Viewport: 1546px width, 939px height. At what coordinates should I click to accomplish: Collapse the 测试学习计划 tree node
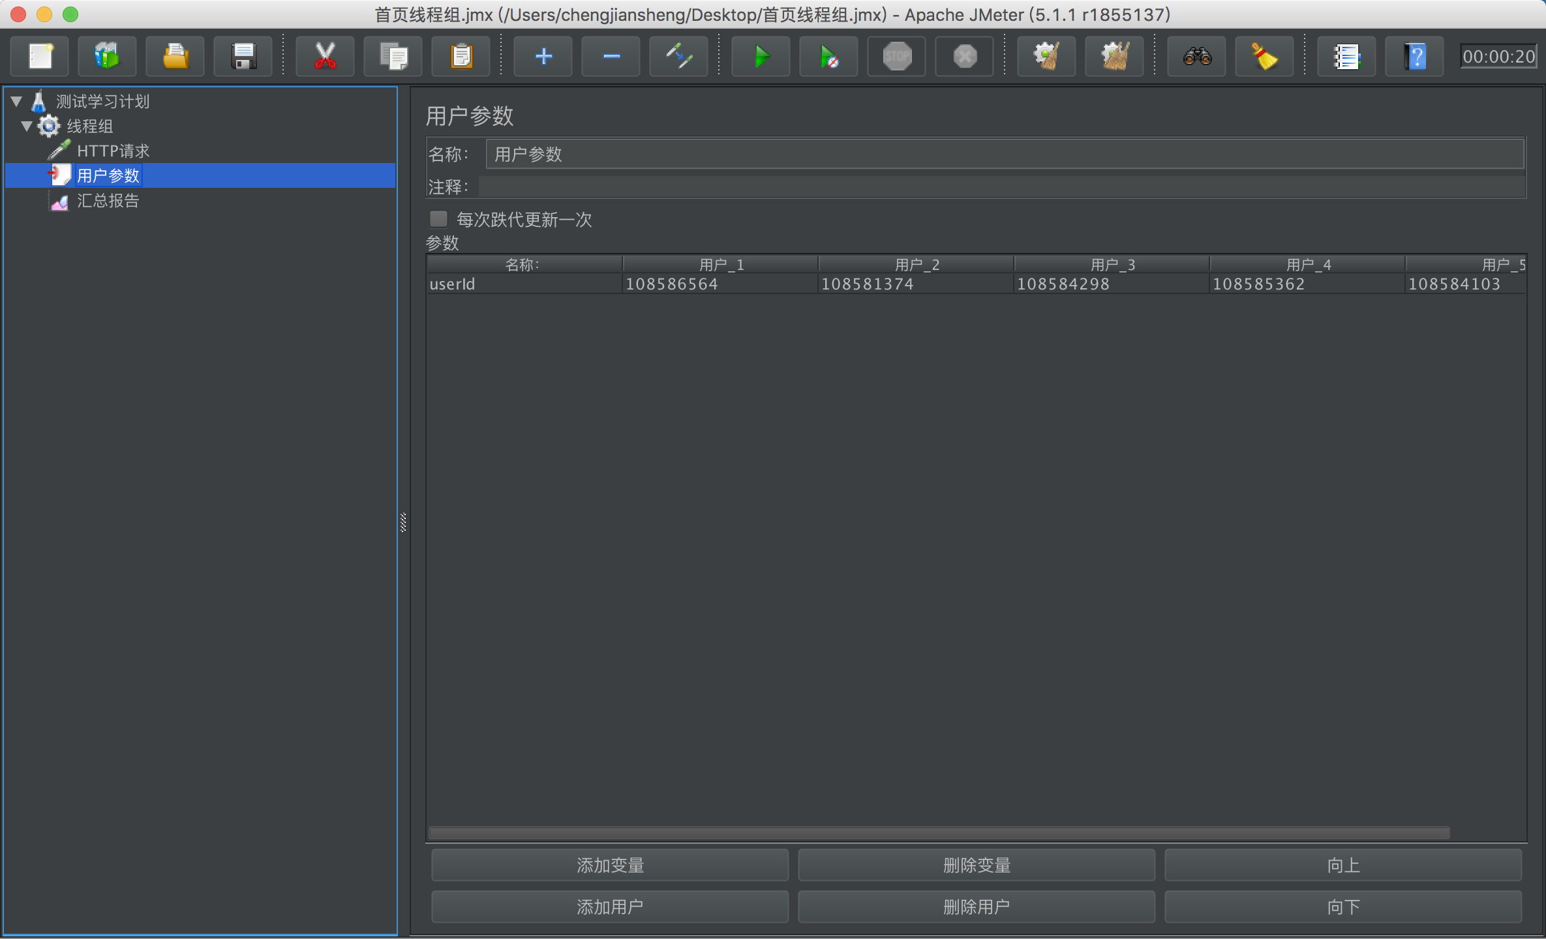point(17,101)
